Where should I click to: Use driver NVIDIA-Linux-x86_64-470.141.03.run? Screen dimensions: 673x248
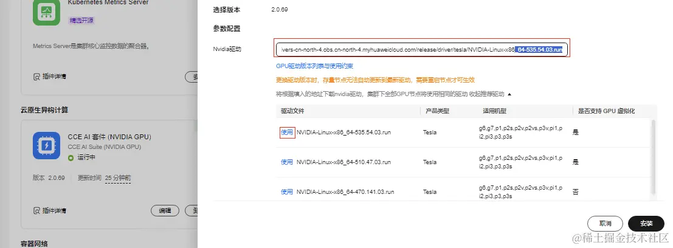[x=287, y=192]
